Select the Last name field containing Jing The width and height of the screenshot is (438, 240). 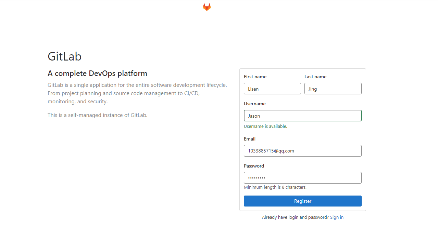(333, 89)
